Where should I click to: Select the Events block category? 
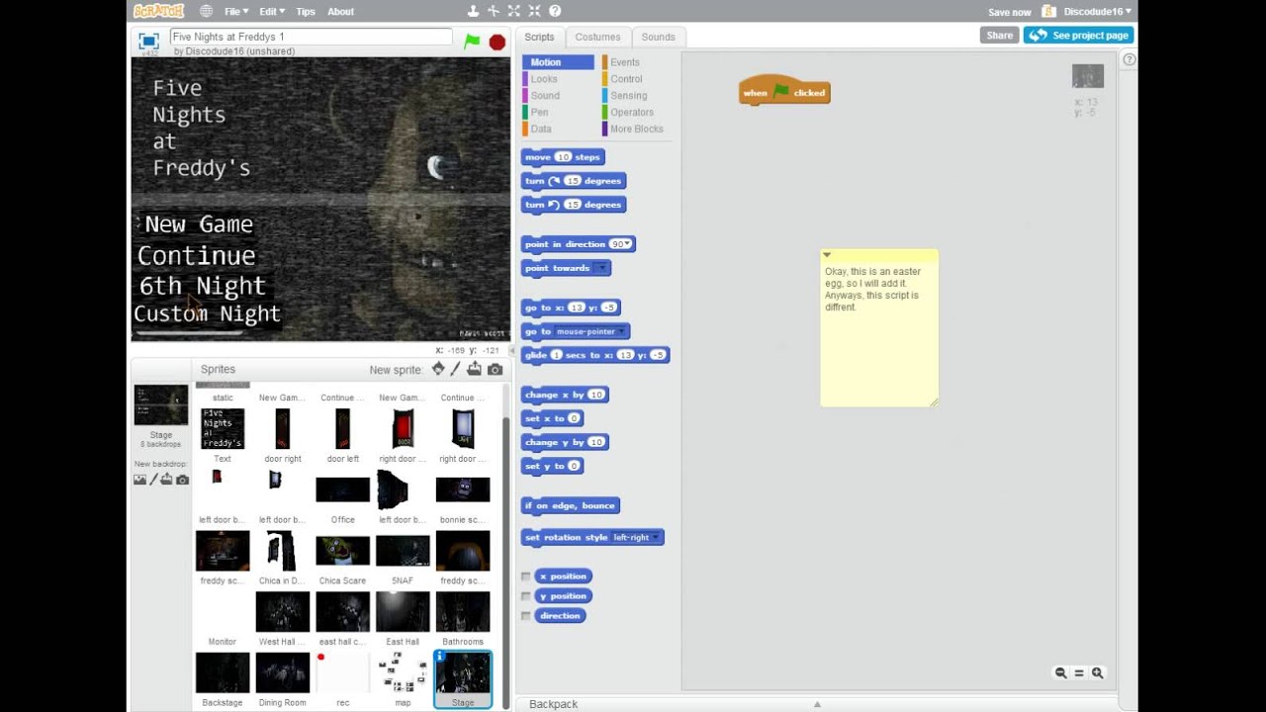coord(636,62)
